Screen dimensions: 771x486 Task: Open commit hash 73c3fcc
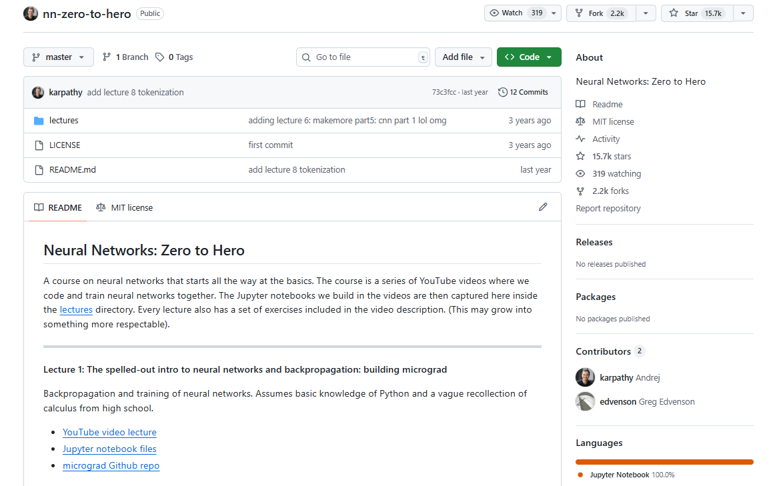[x=444, y=93]
